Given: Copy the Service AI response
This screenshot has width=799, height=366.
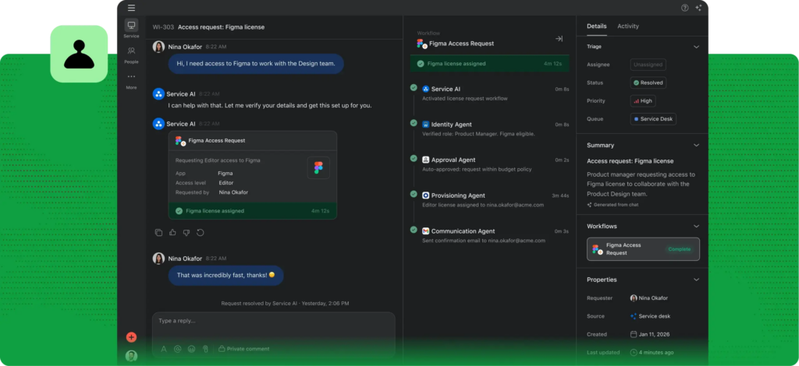Looking at the screenshot, I should pyautogui.click(x=158, y=232).
